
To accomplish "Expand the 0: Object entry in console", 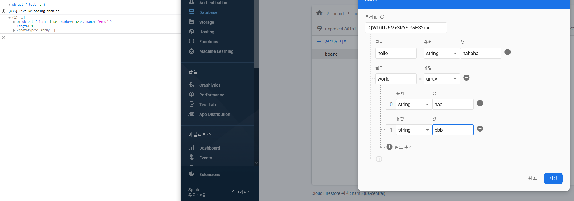I will pyautogui.click(x=14, y=22).
